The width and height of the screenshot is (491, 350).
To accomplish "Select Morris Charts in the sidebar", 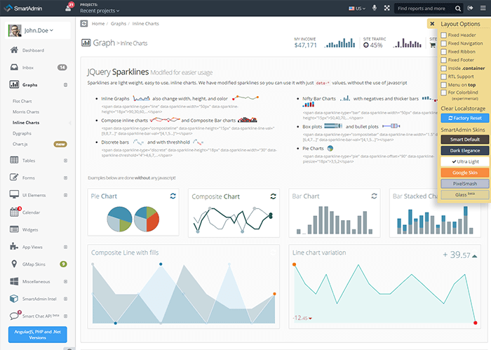I will [27, 112].
